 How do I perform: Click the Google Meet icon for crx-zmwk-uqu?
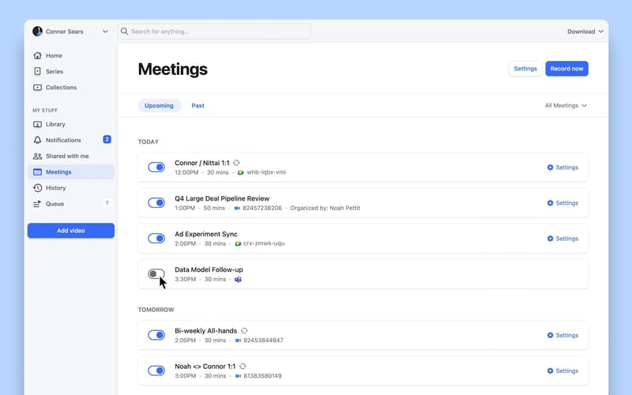click(239, 244)
